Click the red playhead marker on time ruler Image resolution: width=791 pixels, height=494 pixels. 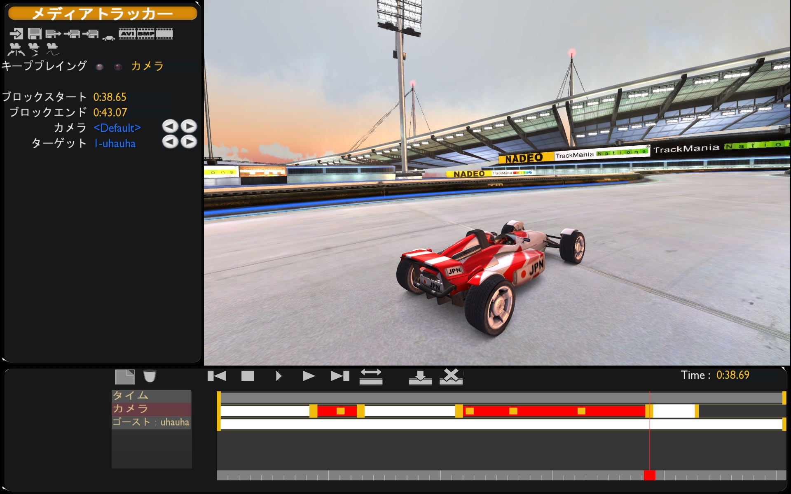click(x=650, y=475)
